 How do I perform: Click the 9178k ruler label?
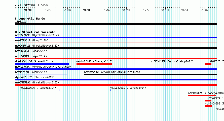165,10
